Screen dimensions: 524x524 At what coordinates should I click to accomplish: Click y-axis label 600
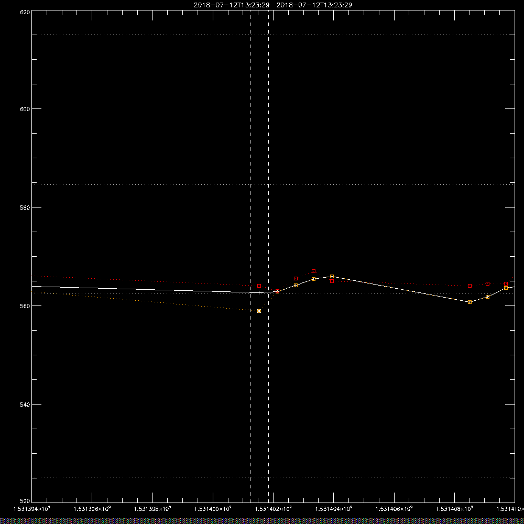coord(25,109)
